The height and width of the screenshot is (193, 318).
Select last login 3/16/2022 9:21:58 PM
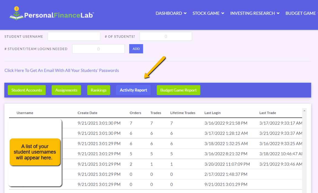tap(226, 123)
